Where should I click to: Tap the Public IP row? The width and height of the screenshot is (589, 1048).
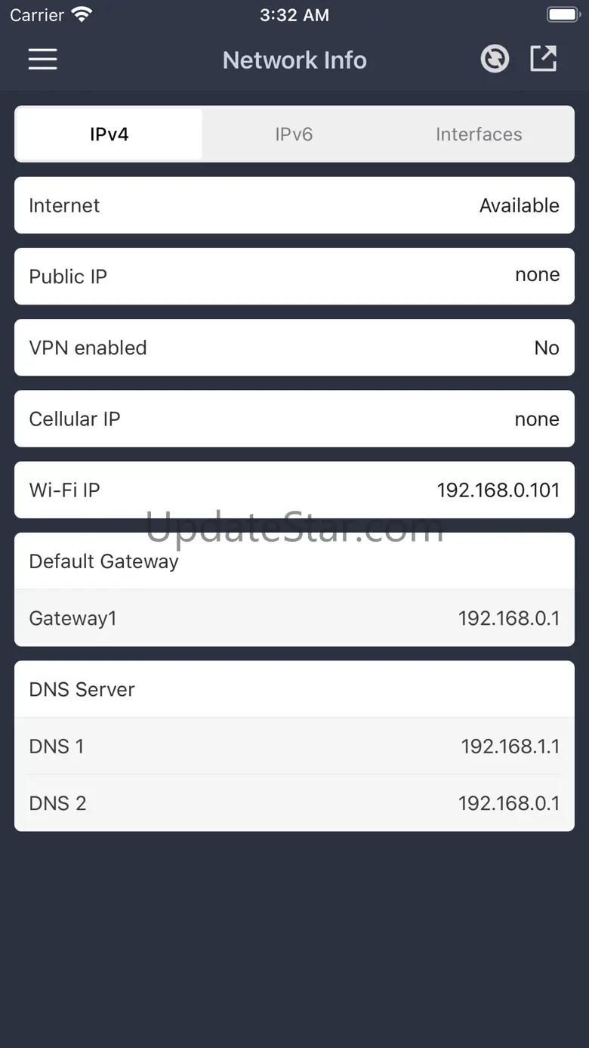tap(294, 276)
